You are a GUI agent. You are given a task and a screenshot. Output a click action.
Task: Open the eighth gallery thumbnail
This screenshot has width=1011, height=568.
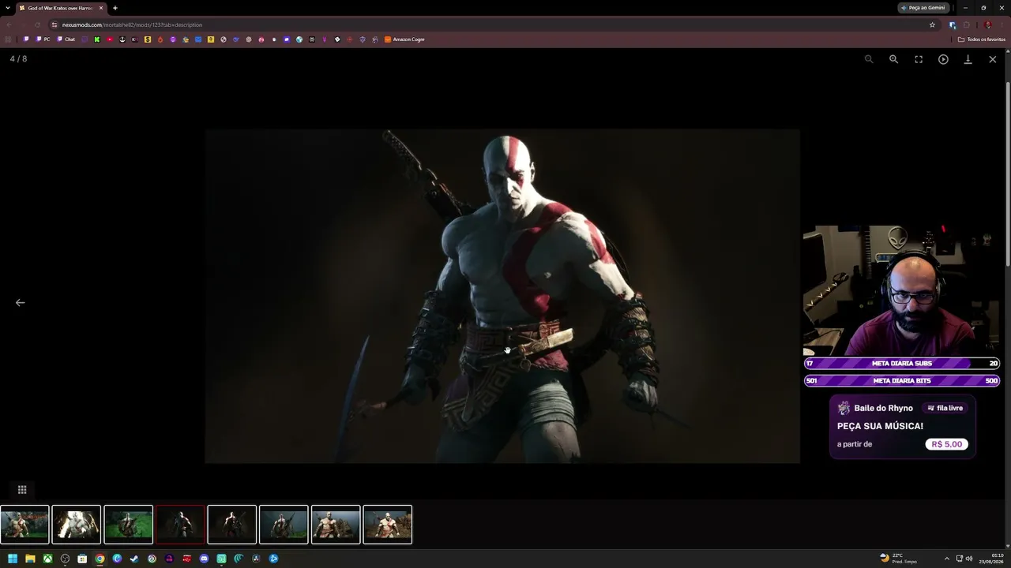[387, 525]
